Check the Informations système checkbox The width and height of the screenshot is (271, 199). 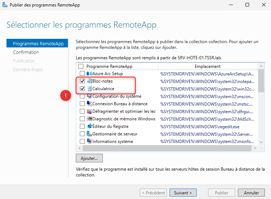(x=82, y=141)
